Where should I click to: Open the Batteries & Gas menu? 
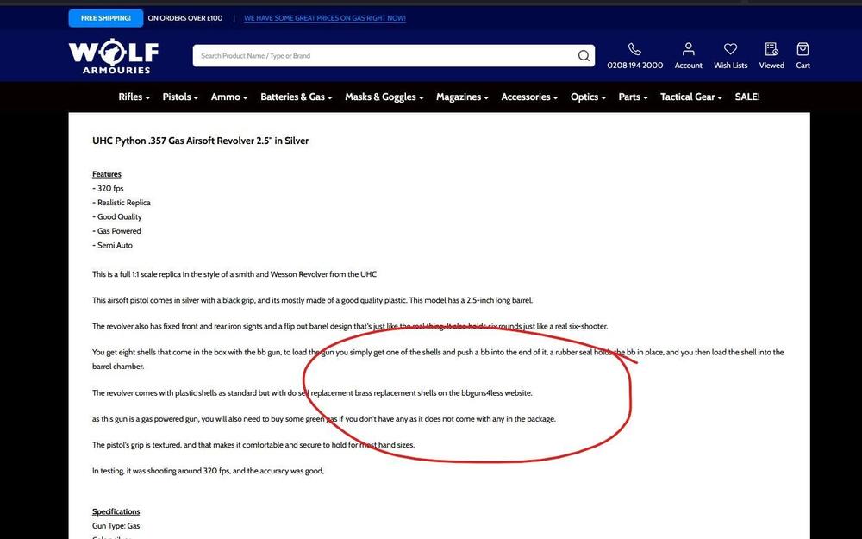click(x=297, y=97)
